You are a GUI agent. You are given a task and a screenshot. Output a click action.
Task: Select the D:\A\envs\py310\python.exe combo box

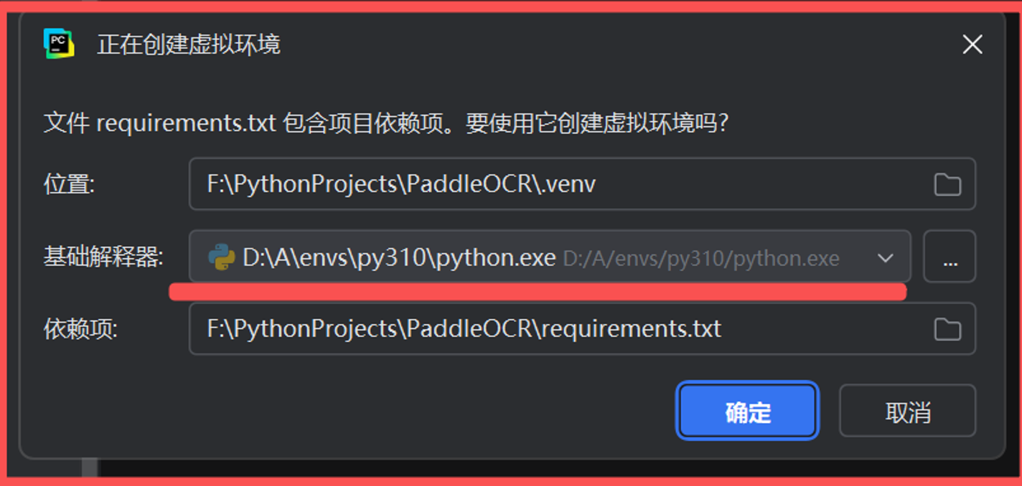[550, 257]
